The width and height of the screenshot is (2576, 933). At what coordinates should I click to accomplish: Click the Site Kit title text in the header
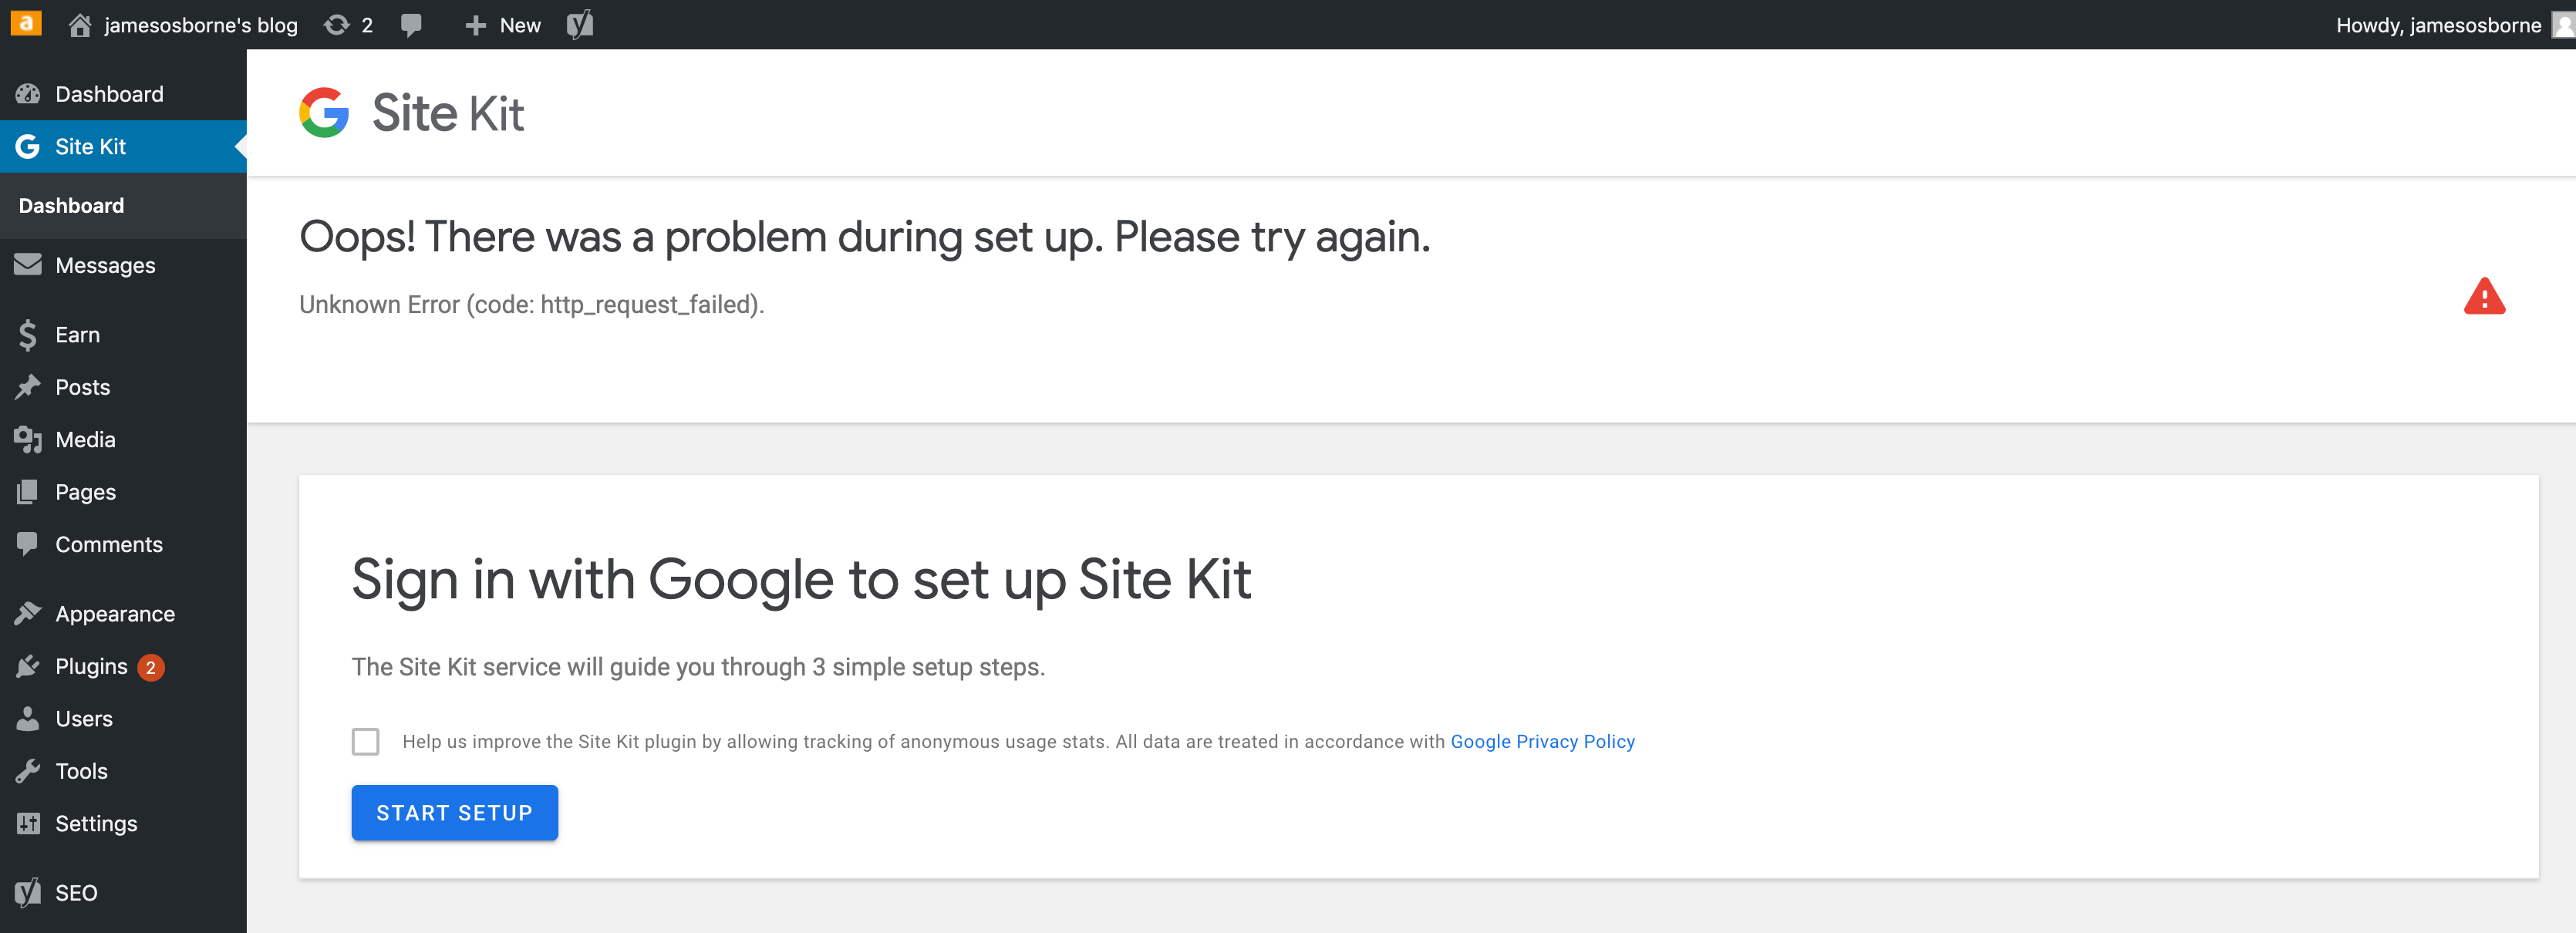pos(448,113)
